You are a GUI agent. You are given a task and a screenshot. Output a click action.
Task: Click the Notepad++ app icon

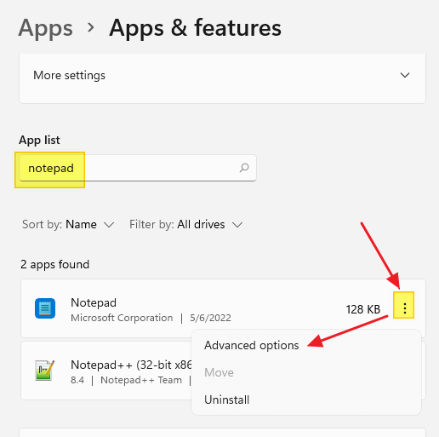click(x=45, y=371)
